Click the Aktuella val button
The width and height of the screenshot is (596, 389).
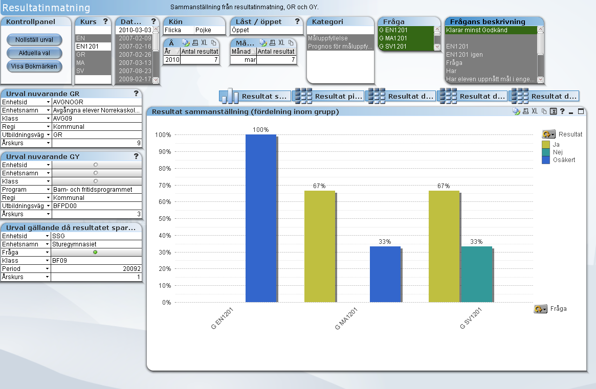34,53
